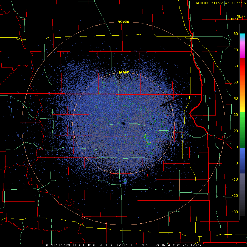Click the 40 value on the dBZ scale
Image resolution: width=247 pixels, height=247 pixels.
coord(236,99)
